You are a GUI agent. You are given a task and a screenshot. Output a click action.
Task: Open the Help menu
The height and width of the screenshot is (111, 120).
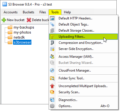click(x=67, y=12)
